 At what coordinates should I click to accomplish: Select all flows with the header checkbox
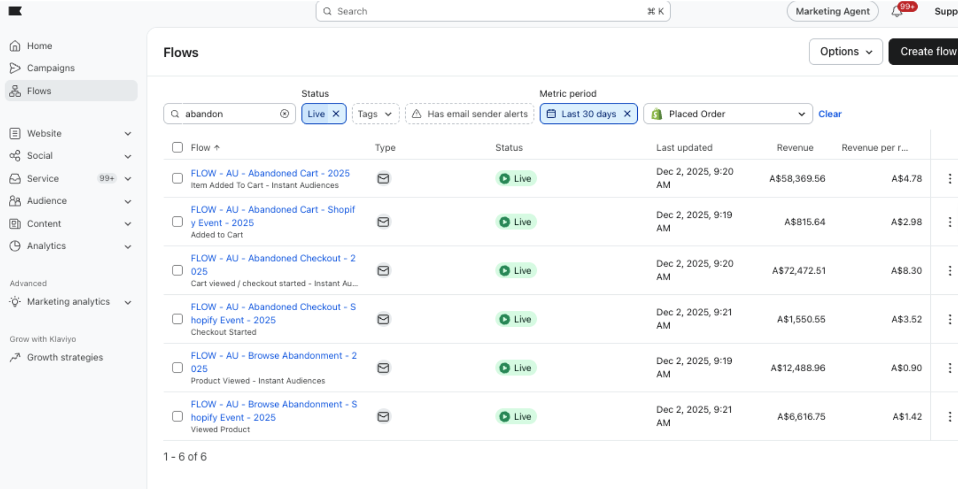[x=177, y=147]
